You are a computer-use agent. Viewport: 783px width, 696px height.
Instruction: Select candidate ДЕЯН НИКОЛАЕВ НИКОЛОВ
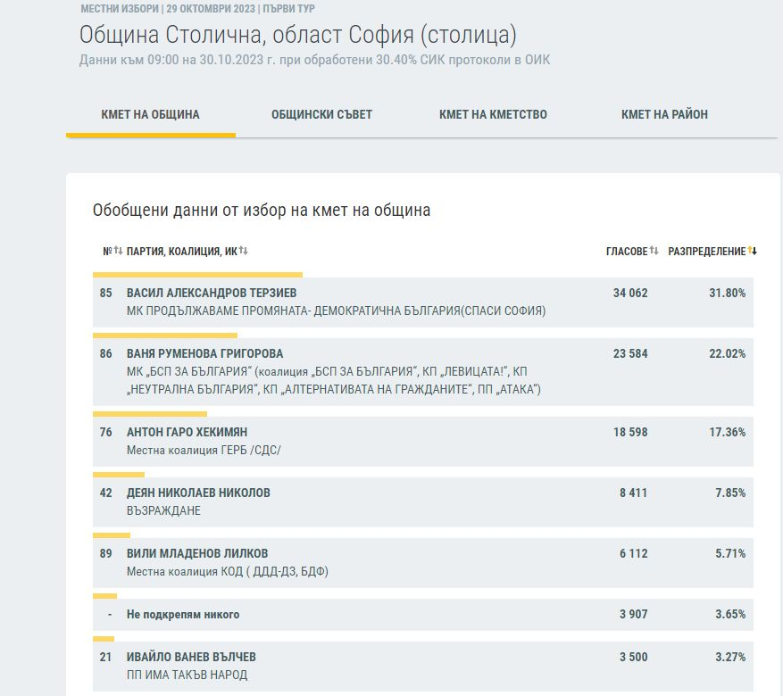pos(198,493)
